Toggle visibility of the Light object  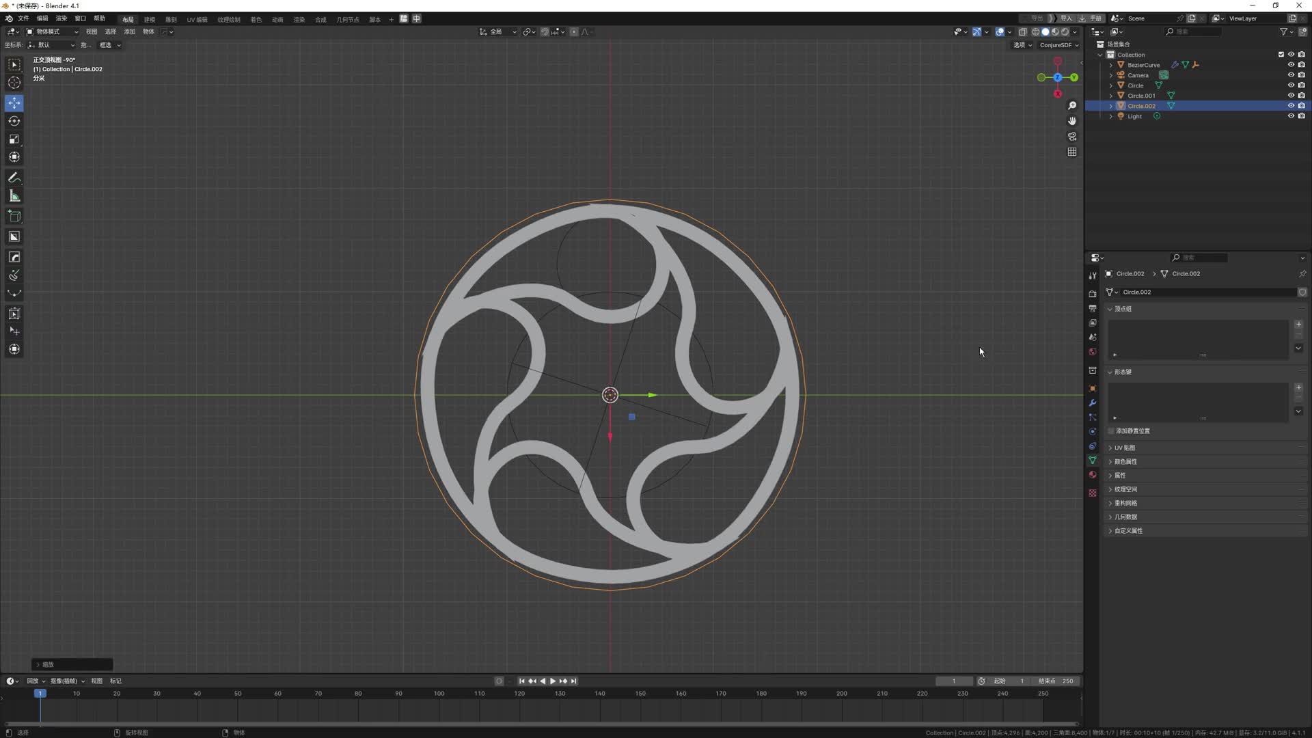coord(1291,116)
